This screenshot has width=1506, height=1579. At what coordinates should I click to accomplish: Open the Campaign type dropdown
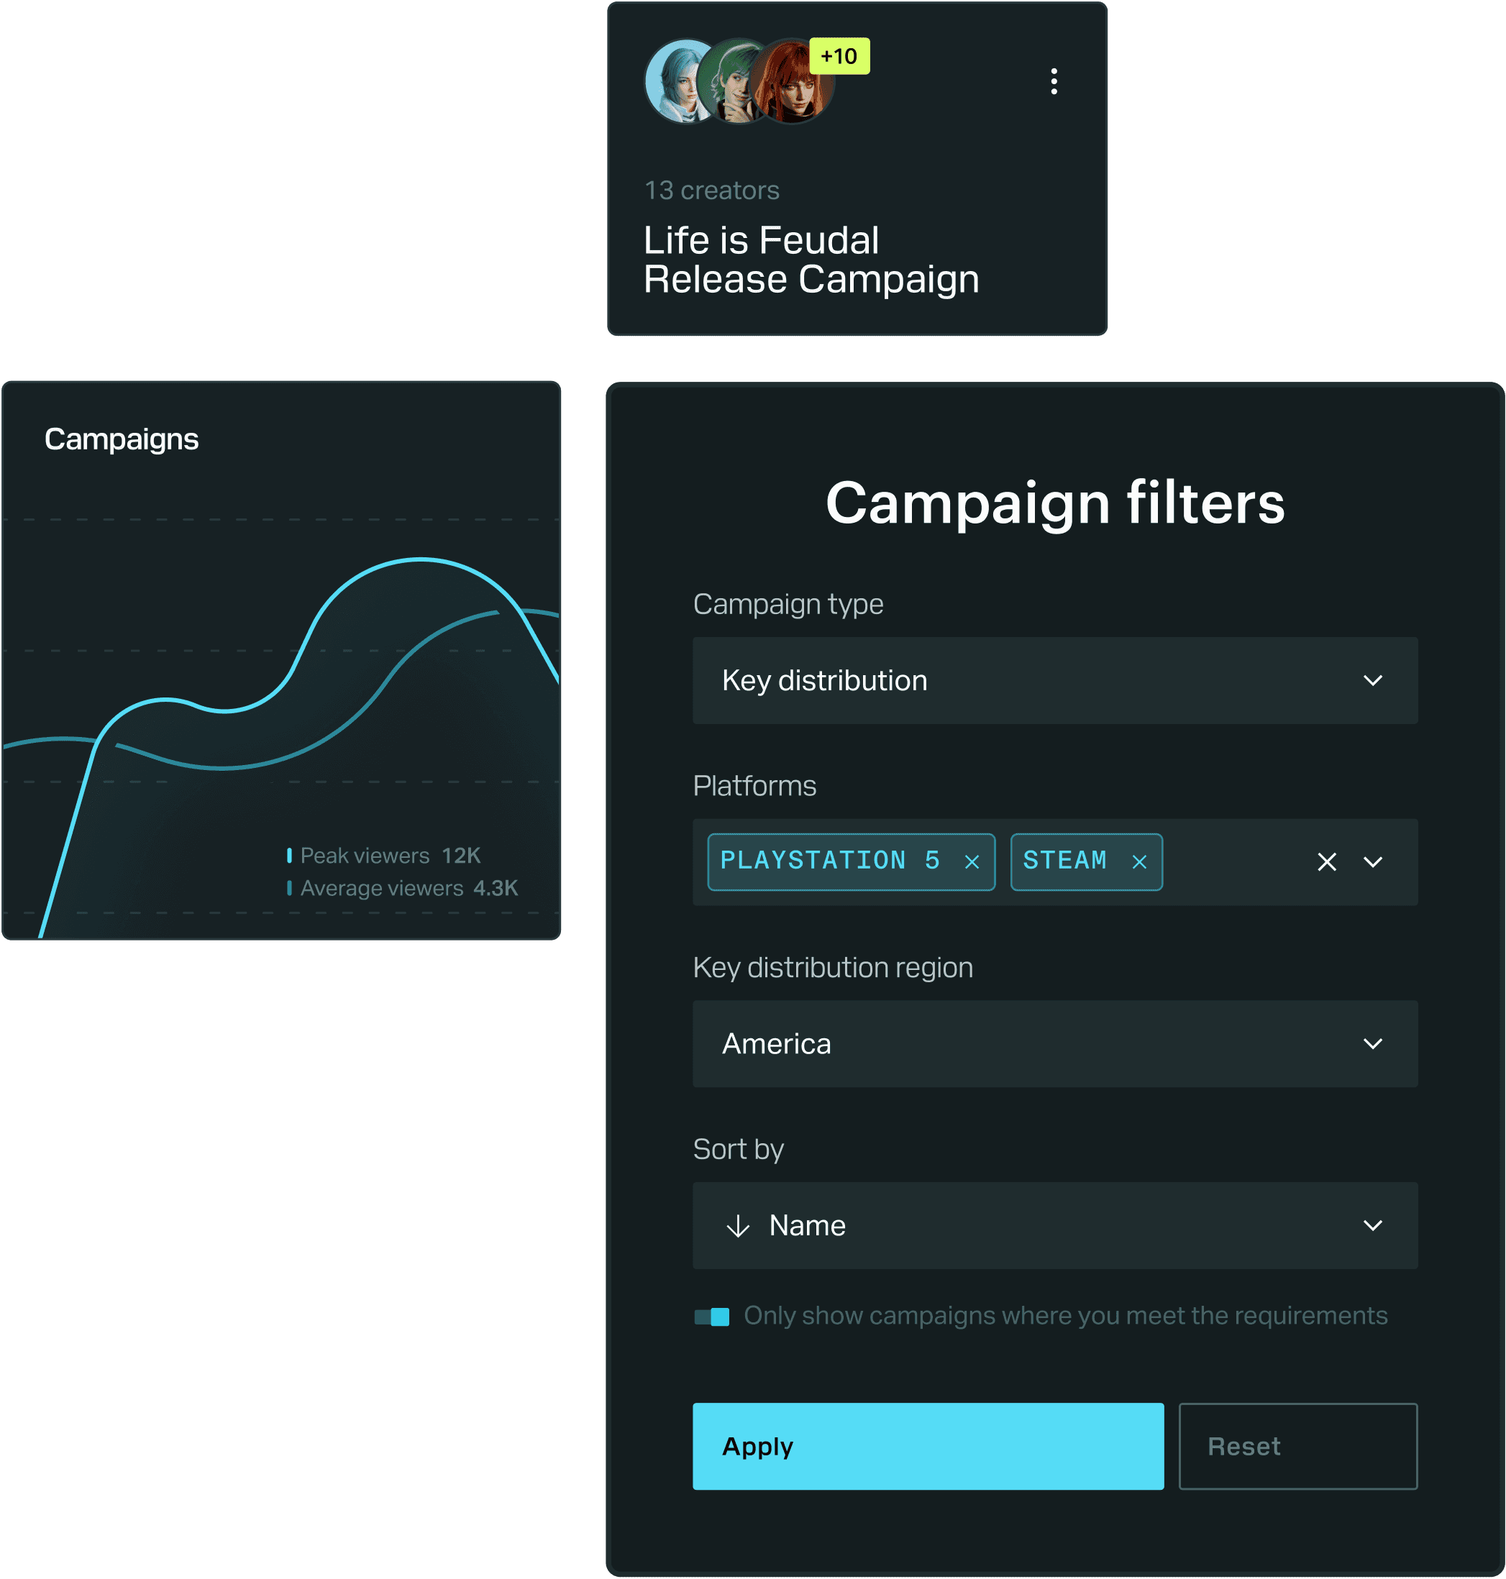(1054, 681)
